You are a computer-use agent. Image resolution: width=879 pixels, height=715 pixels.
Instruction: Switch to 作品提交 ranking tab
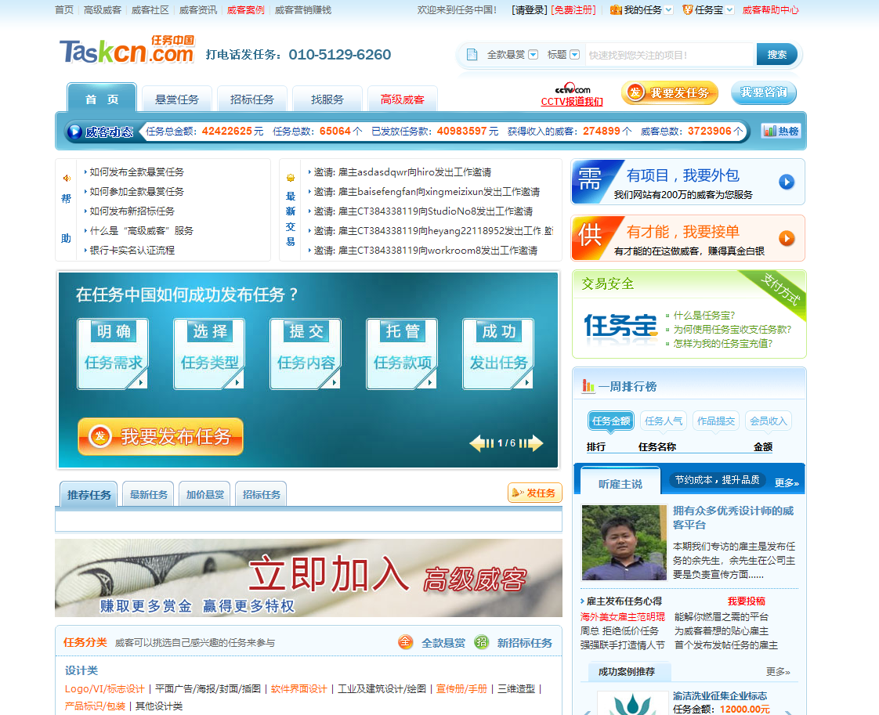pos(716,421)
